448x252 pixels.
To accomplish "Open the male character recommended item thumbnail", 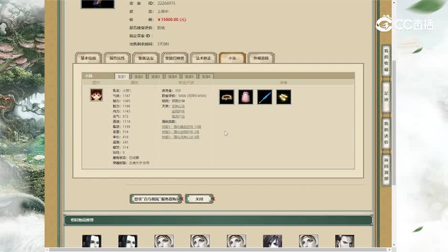I will pyautogui.click(x=345, y=241).
